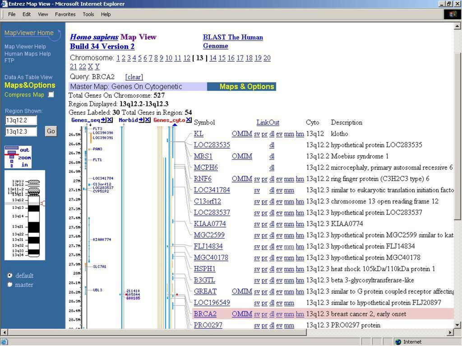Click the 211410 entry on the Morbid map
The image size is (462, 346).
coord(133,291)
